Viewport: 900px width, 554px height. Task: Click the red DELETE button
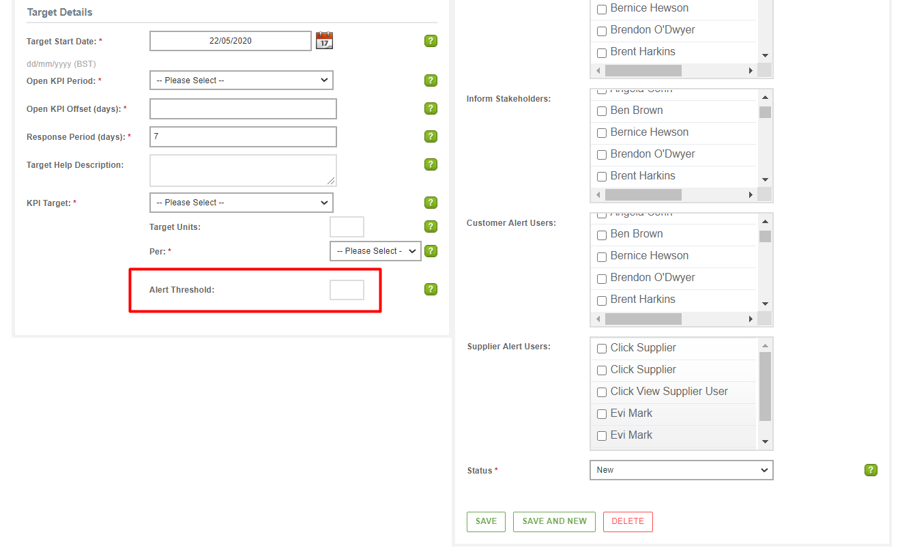click(x=628, y=521)
